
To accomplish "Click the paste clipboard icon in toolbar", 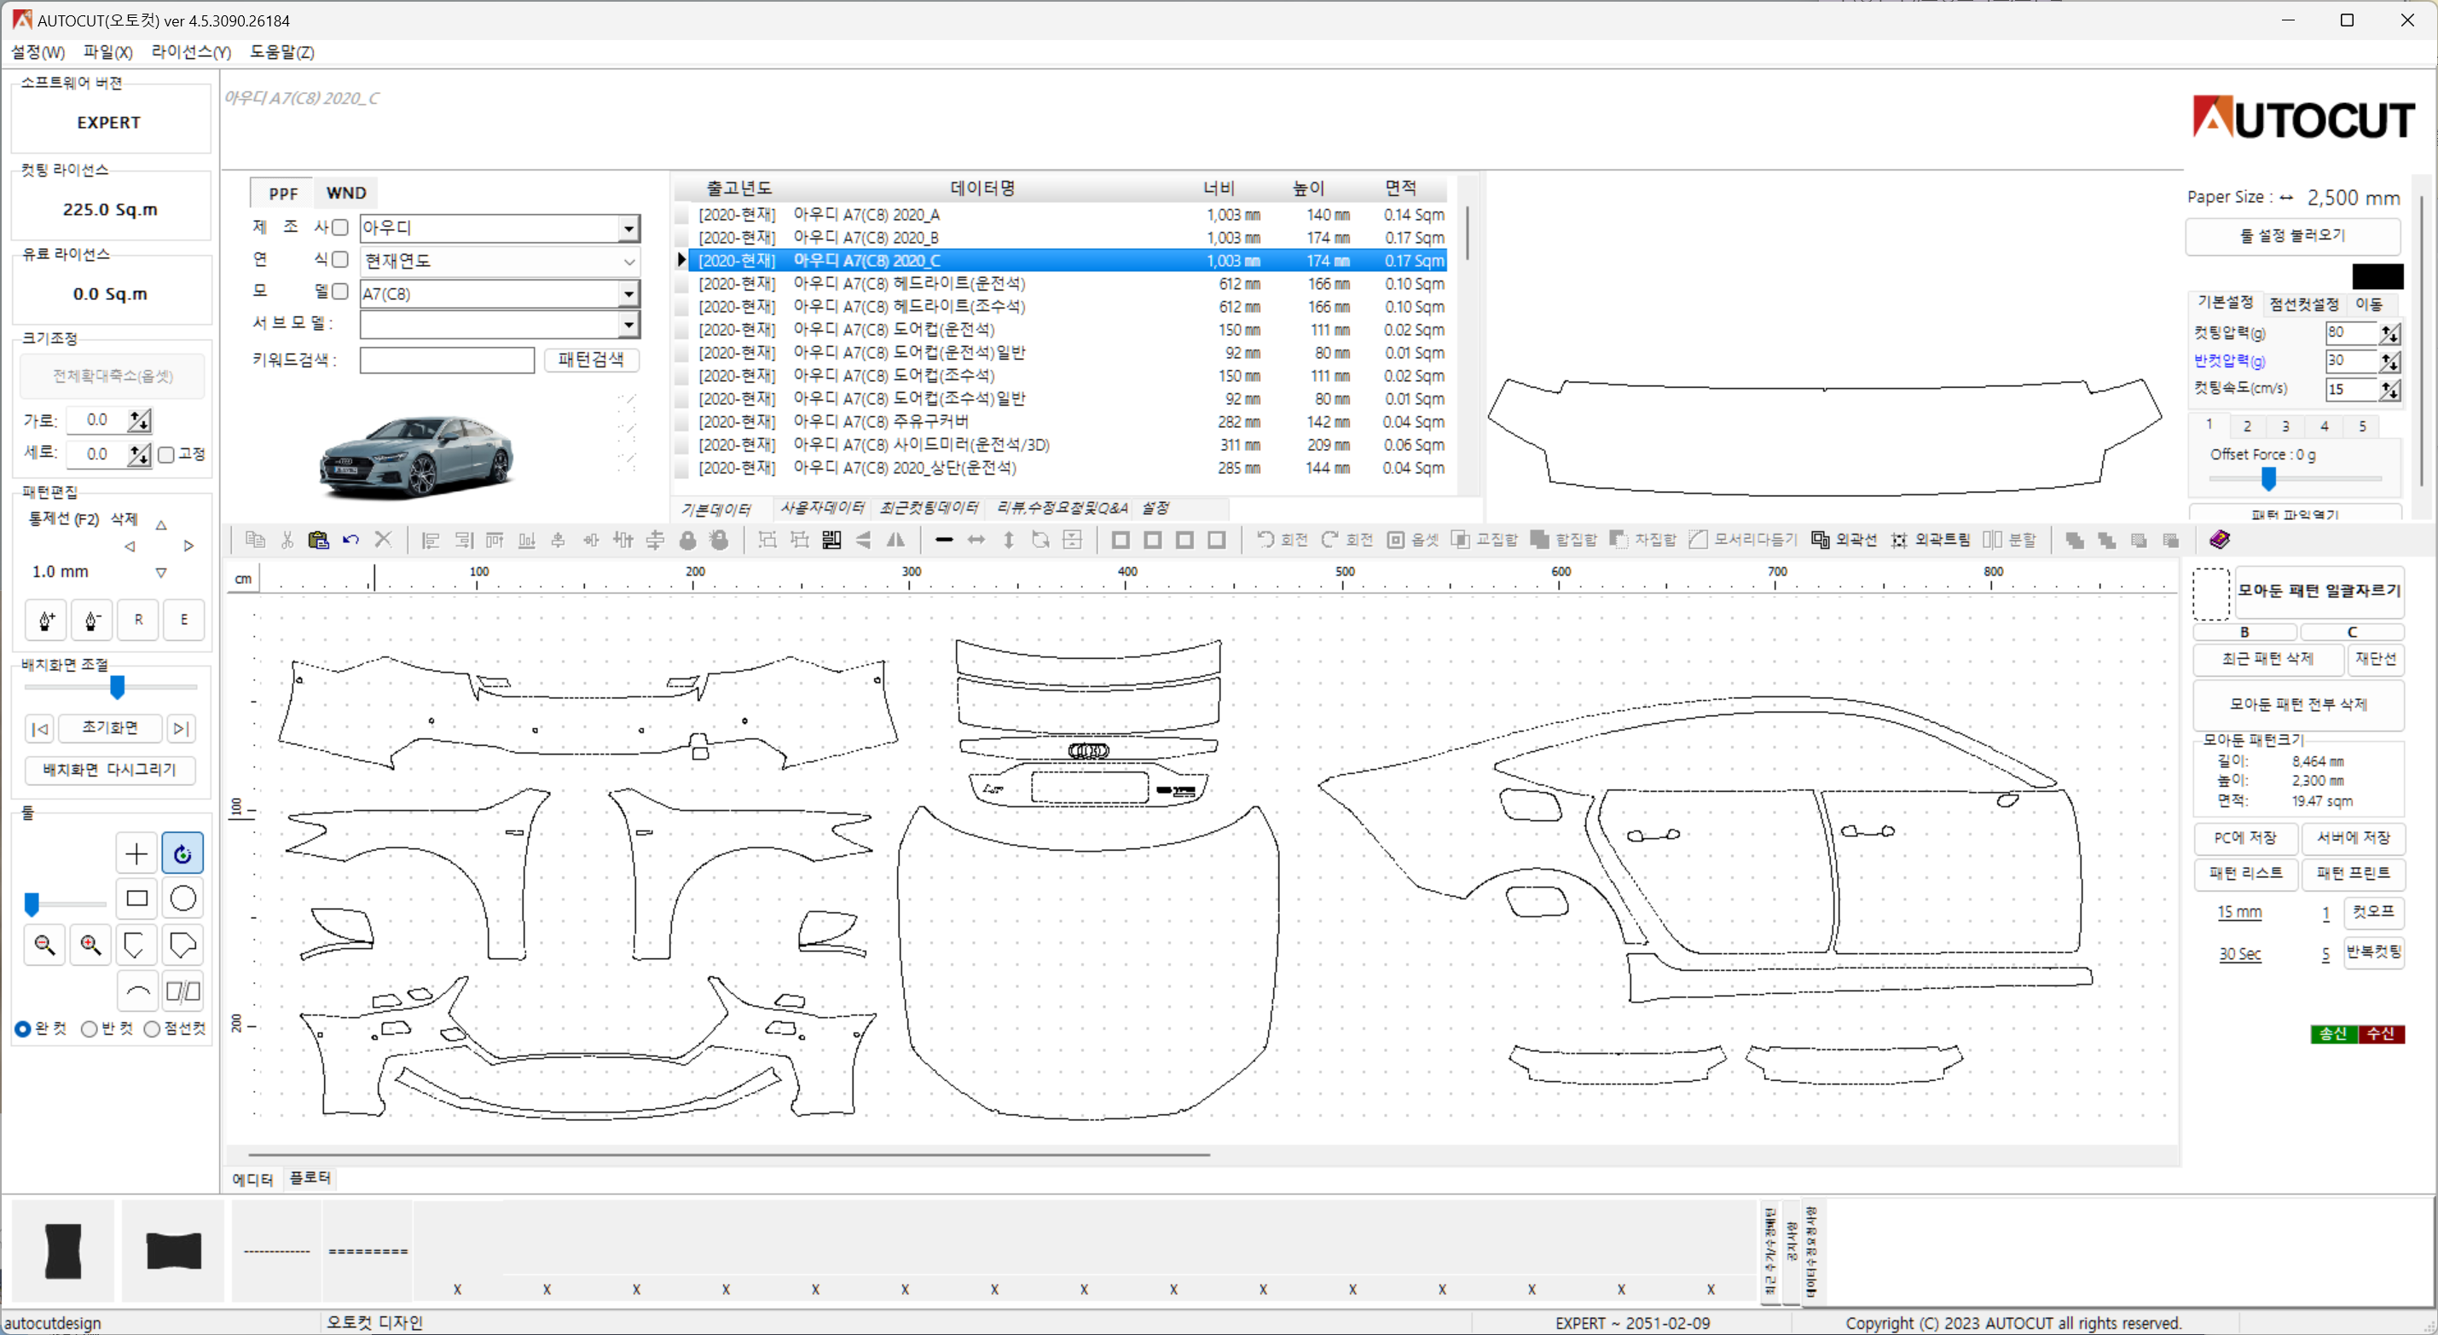I will tap(319, 540).
